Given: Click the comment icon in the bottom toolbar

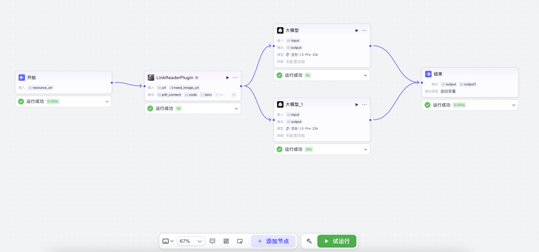Looking at the screenshot, I should point(213,241).
